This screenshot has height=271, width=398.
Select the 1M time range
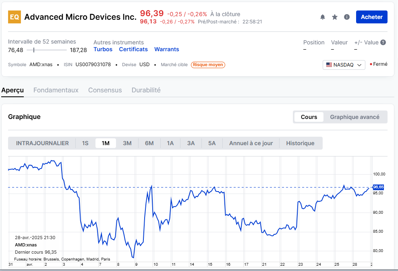click(x=106, y=143)
